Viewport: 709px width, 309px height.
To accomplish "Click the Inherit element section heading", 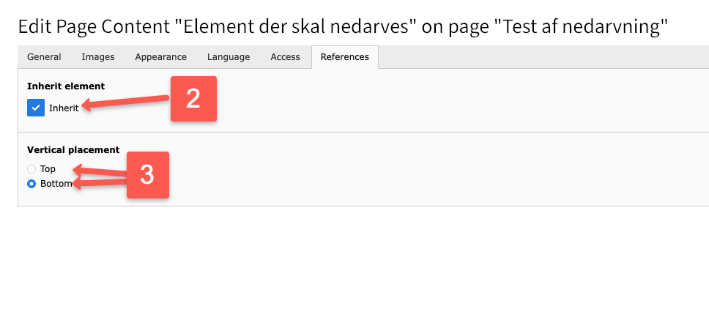I will (x=66, y=86).
